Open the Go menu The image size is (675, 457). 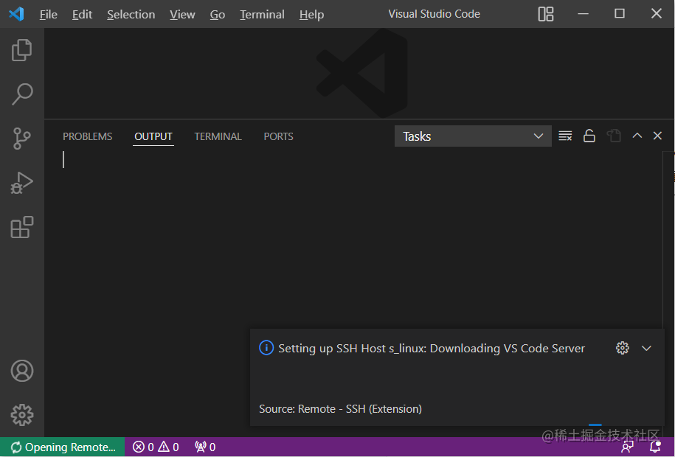[x=218, y=14]
